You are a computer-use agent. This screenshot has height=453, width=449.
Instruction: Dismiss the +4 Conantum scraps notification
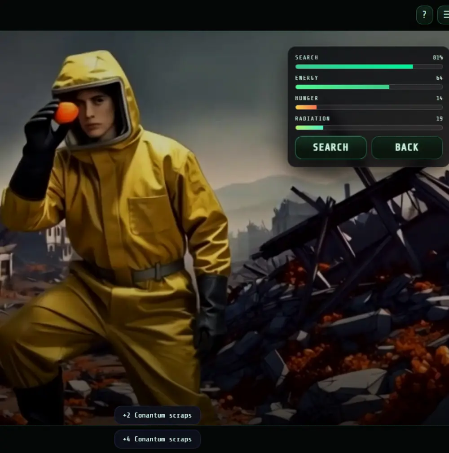157,439
